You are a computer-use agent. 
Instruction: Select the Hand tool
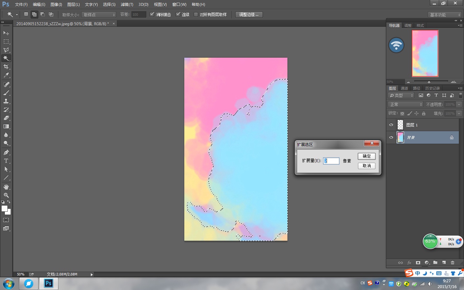6,187
